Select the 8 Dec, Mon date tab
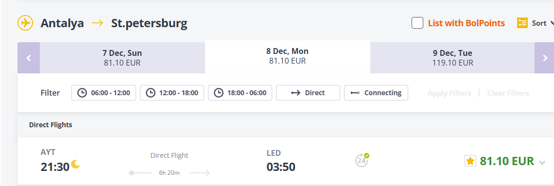The width and height of the screenshot is (554, 186). pyautogui.click(x=288, y=56)
